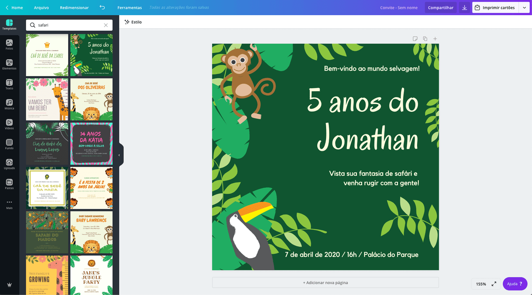Open the Mais sidebar option
Image resolution: width=532 pixels, height=295 pixels.
pyautogui.click(x=9, y=204)
